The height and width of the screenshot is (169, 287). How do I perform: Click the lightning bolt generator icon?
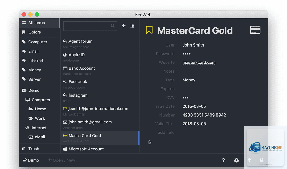pos(249,160)
